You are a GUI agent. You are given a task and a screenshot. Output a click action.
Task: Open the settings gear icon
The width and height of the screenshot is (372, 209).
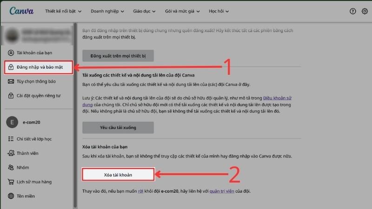click(365, 11)
